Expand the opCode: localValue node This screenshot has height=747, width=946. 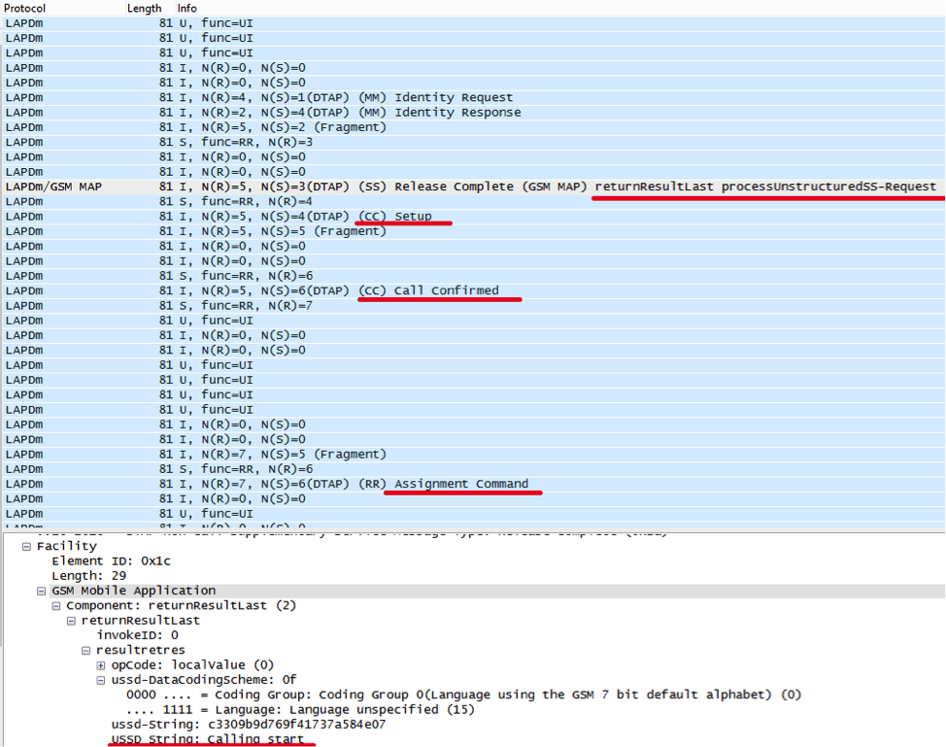coord(101,665)
